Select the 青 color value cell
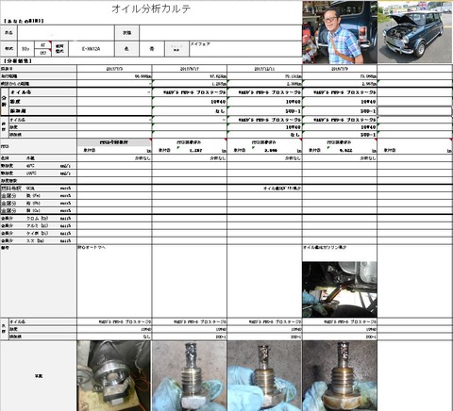 coord(152,49)
